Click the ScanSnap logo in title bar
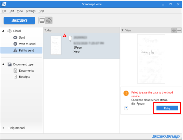This screenshot has height=140, width=183. pyautogui.click(x=4, y=4)
